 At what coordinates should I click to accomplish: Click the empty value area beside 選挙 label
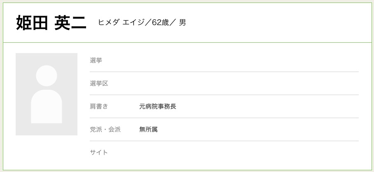pos(247,60)
